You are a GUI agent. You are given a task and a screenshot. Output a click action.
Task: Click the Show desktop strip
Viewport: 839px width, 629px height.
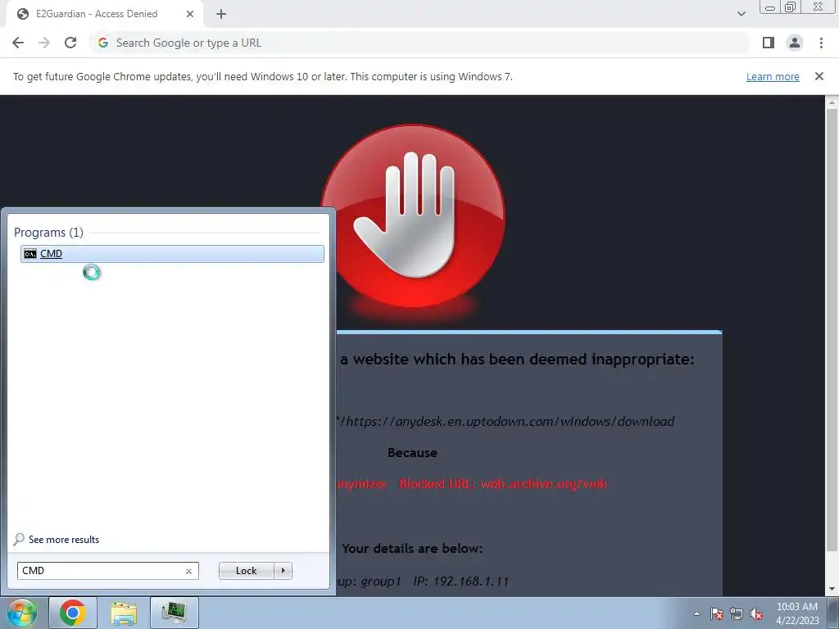(x=833, y=613)
